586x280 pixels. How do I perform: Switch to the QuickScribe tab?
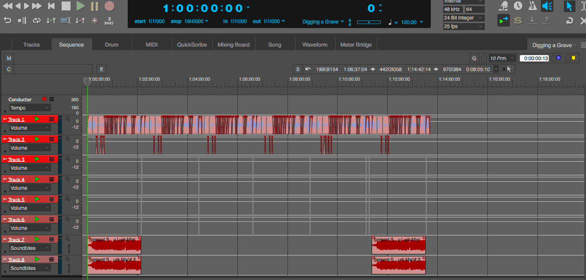pyautogui.click(x=192, y=45)
